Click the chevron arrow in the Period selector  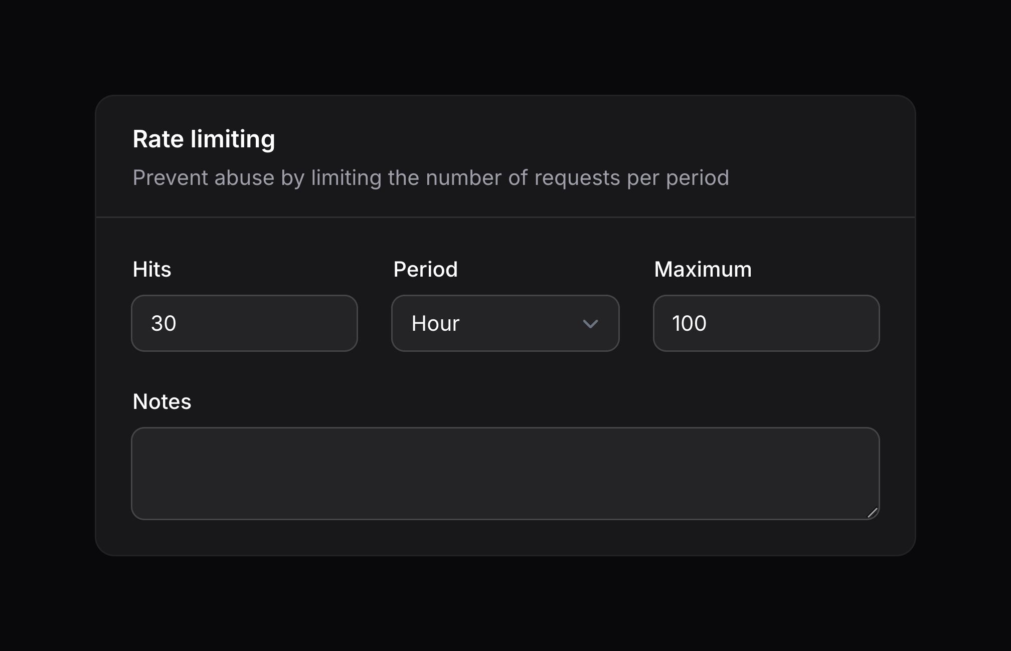coord(590,324)
